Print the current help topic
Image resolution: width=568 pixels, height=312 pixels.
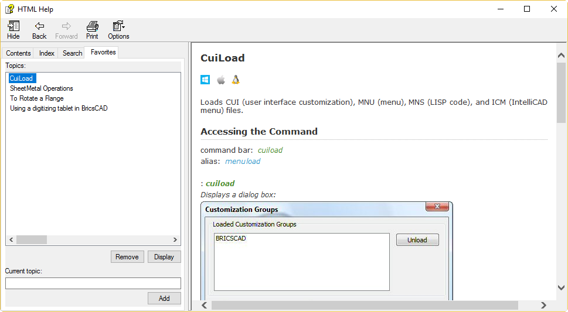[x=92, y=30]
